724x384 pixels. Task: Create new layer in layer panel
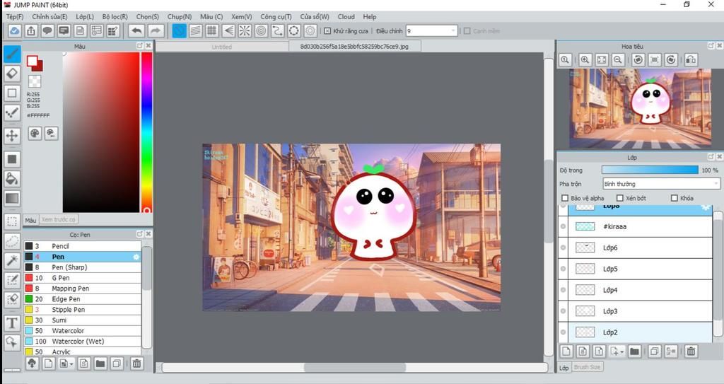(x=566, y=351)
